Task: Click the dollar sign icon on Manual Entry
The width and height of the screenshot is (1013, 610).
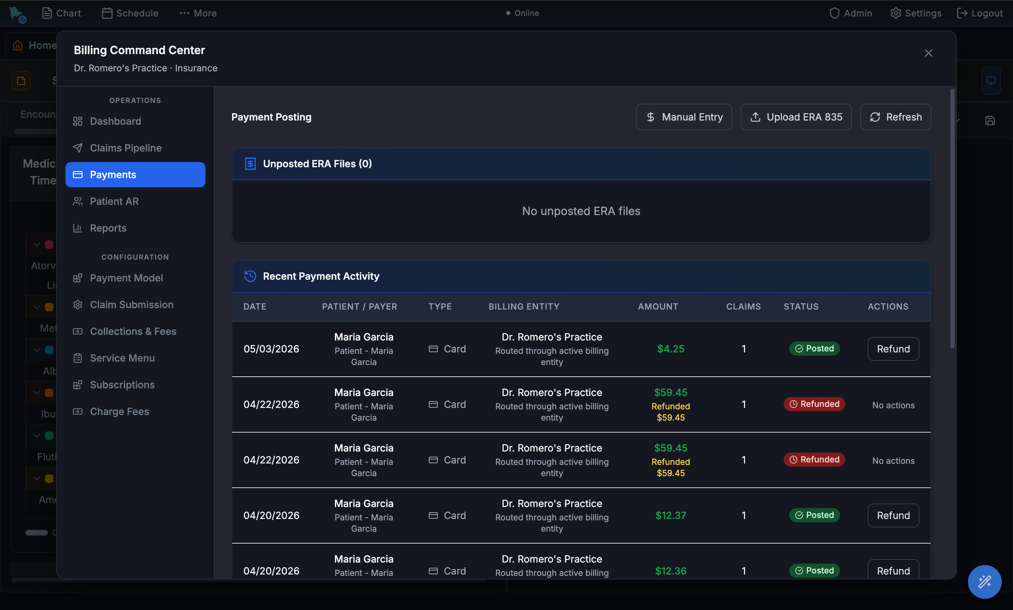Action: [x=650, y=117]
